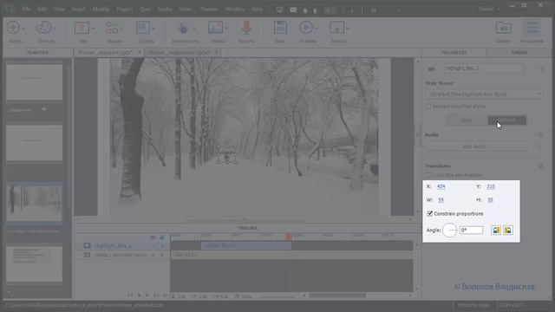Expand the Preview dropdown arrow
Screen dimensions: 555x312
tap(317, 29)
